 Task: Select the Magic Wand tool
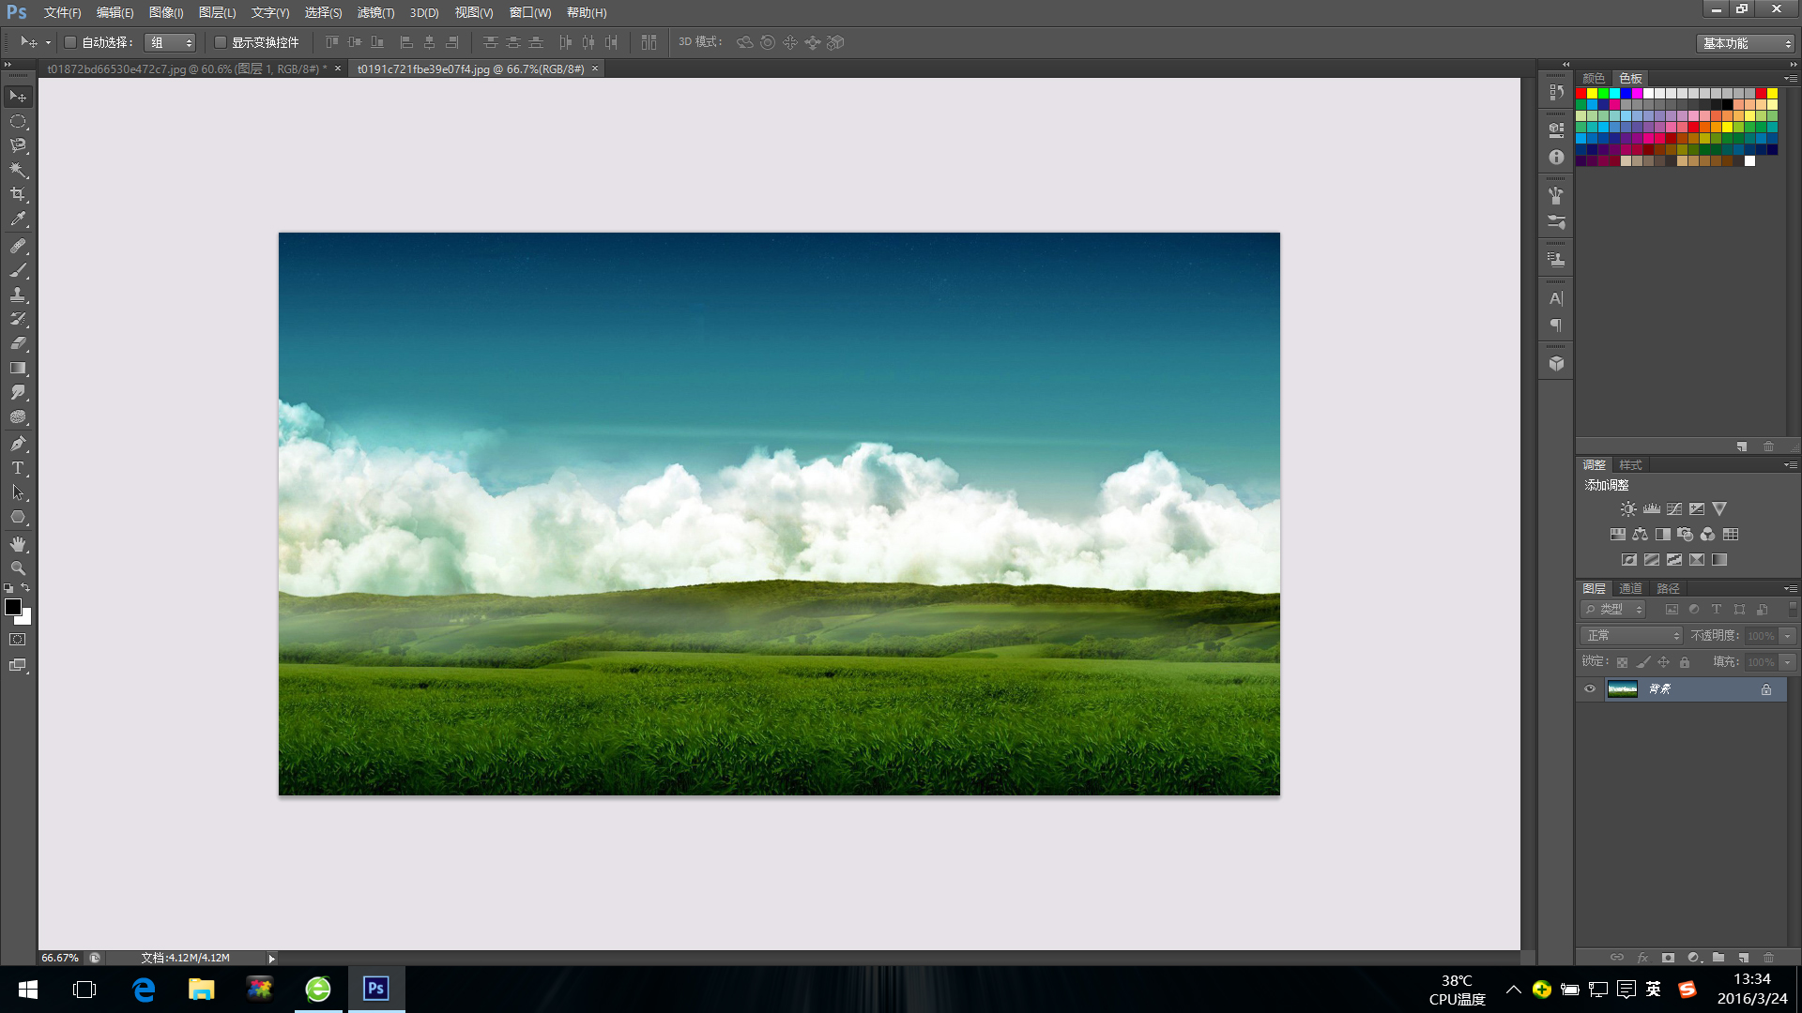(x=18, y=170)
